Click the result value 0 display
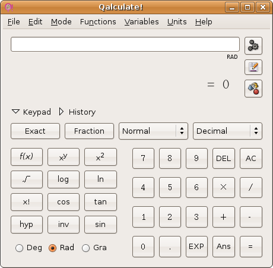Screen dimensions: 273x268 tap(226, 84)
